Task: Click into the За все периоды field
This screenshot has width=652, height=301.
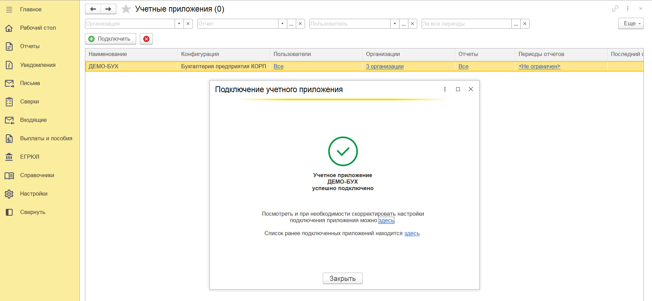Action: (467, 24)
